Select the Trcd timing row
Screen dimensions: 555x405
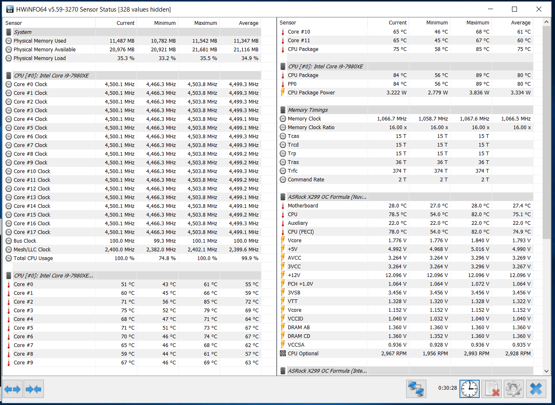click(405, 145)
